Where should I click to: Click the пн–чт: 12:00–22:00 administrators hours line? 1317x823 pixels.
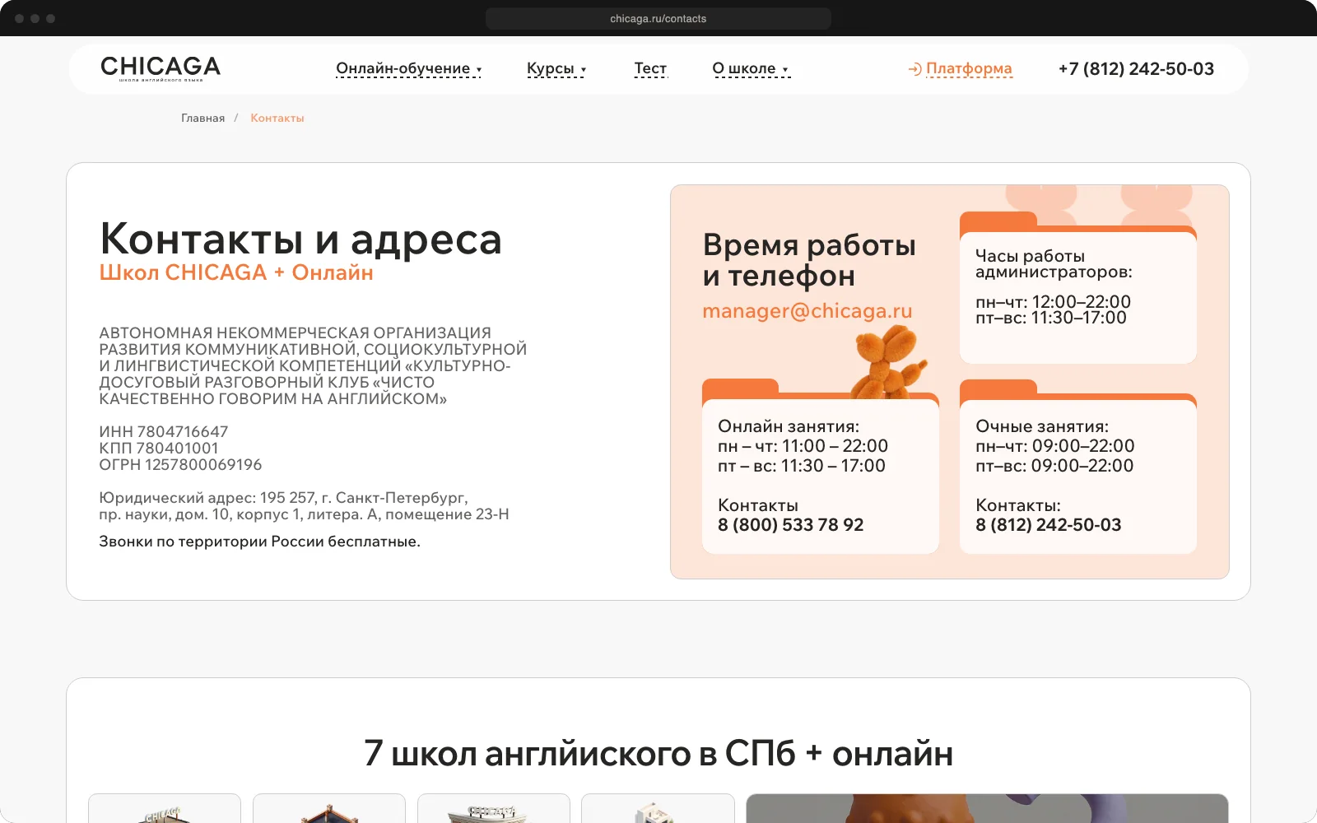click(x=1053, y=302)
